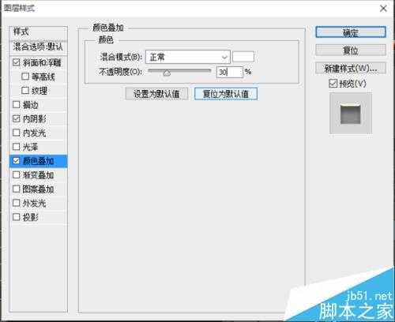This screenshot has width=395, height=322.
Task: Enable the 描边 checkbox
Action: point(17,105)
